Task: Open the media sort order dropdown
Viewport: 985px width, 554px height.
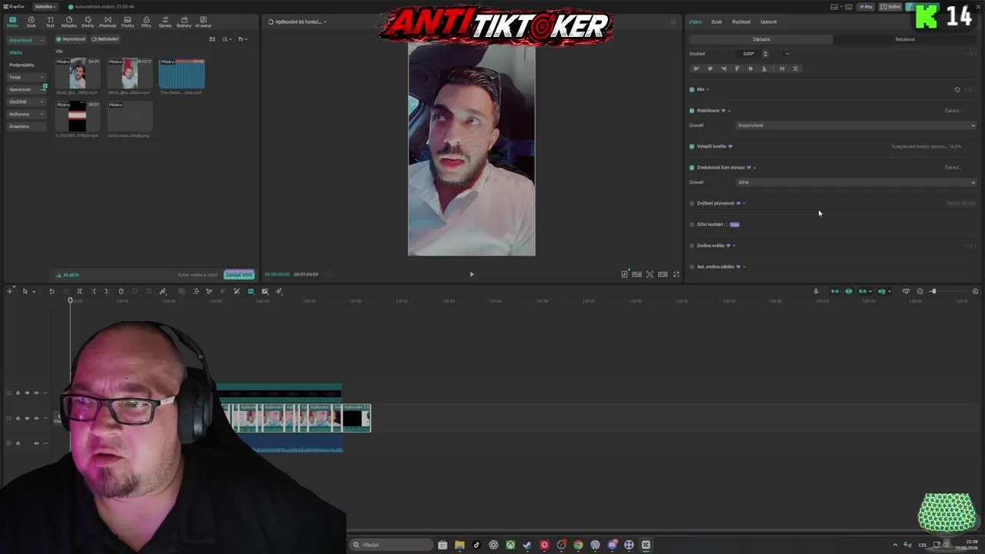Action: [x=226, y=39]
